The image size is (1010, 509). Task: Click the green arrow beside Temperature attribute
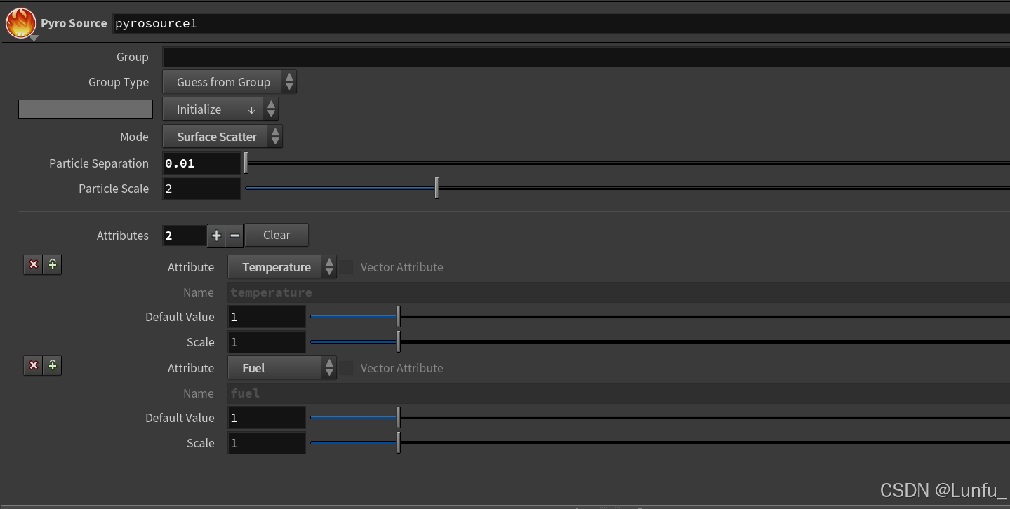coord(51,264)
